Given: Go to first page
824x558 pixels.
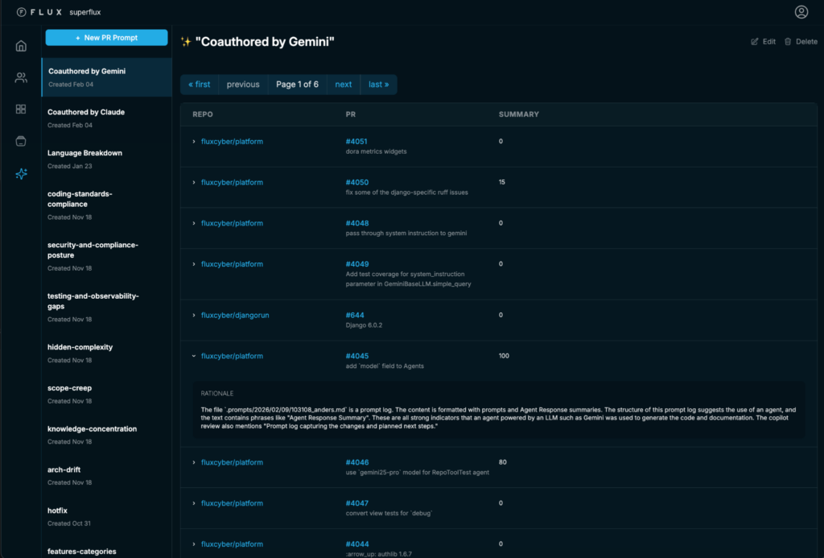Looking at the screenshot, I should [200, 85].
